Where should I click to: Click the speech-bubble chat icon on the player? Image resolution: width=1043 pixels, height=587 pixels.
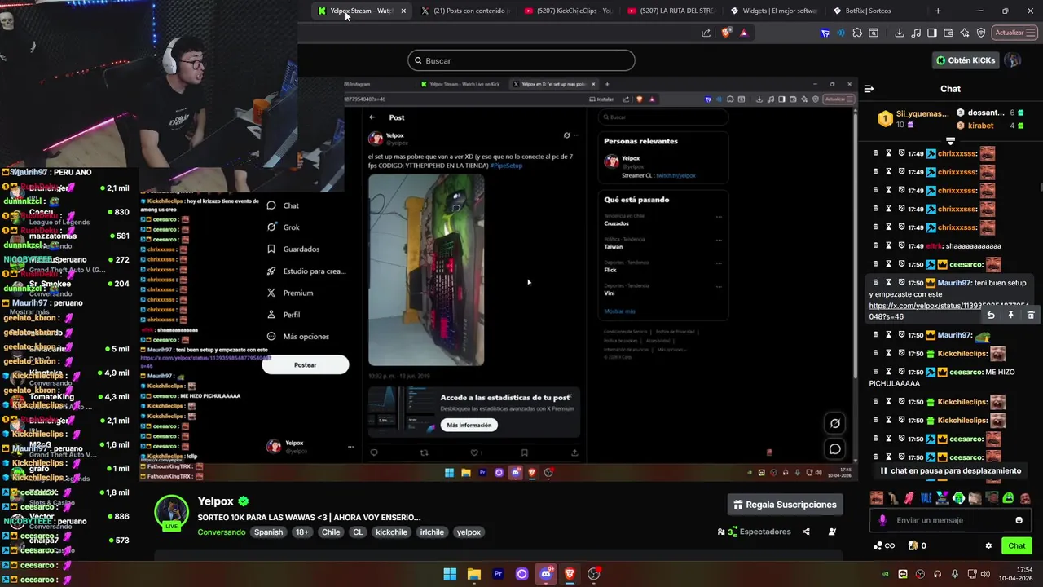[835, 448]
